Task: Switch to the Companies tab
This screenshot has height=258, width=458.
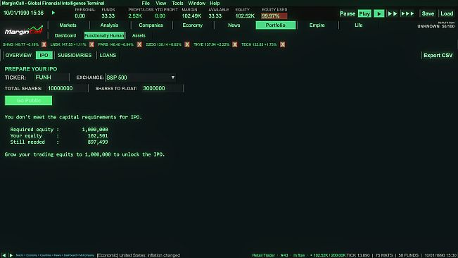Action: (x=151, y=25)
